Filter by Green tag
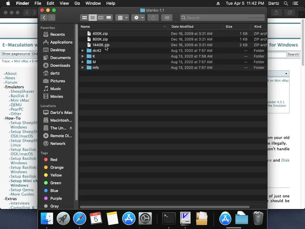Image resolution: width=305 pixels, height=229 pixels. (x=56, y=183)
